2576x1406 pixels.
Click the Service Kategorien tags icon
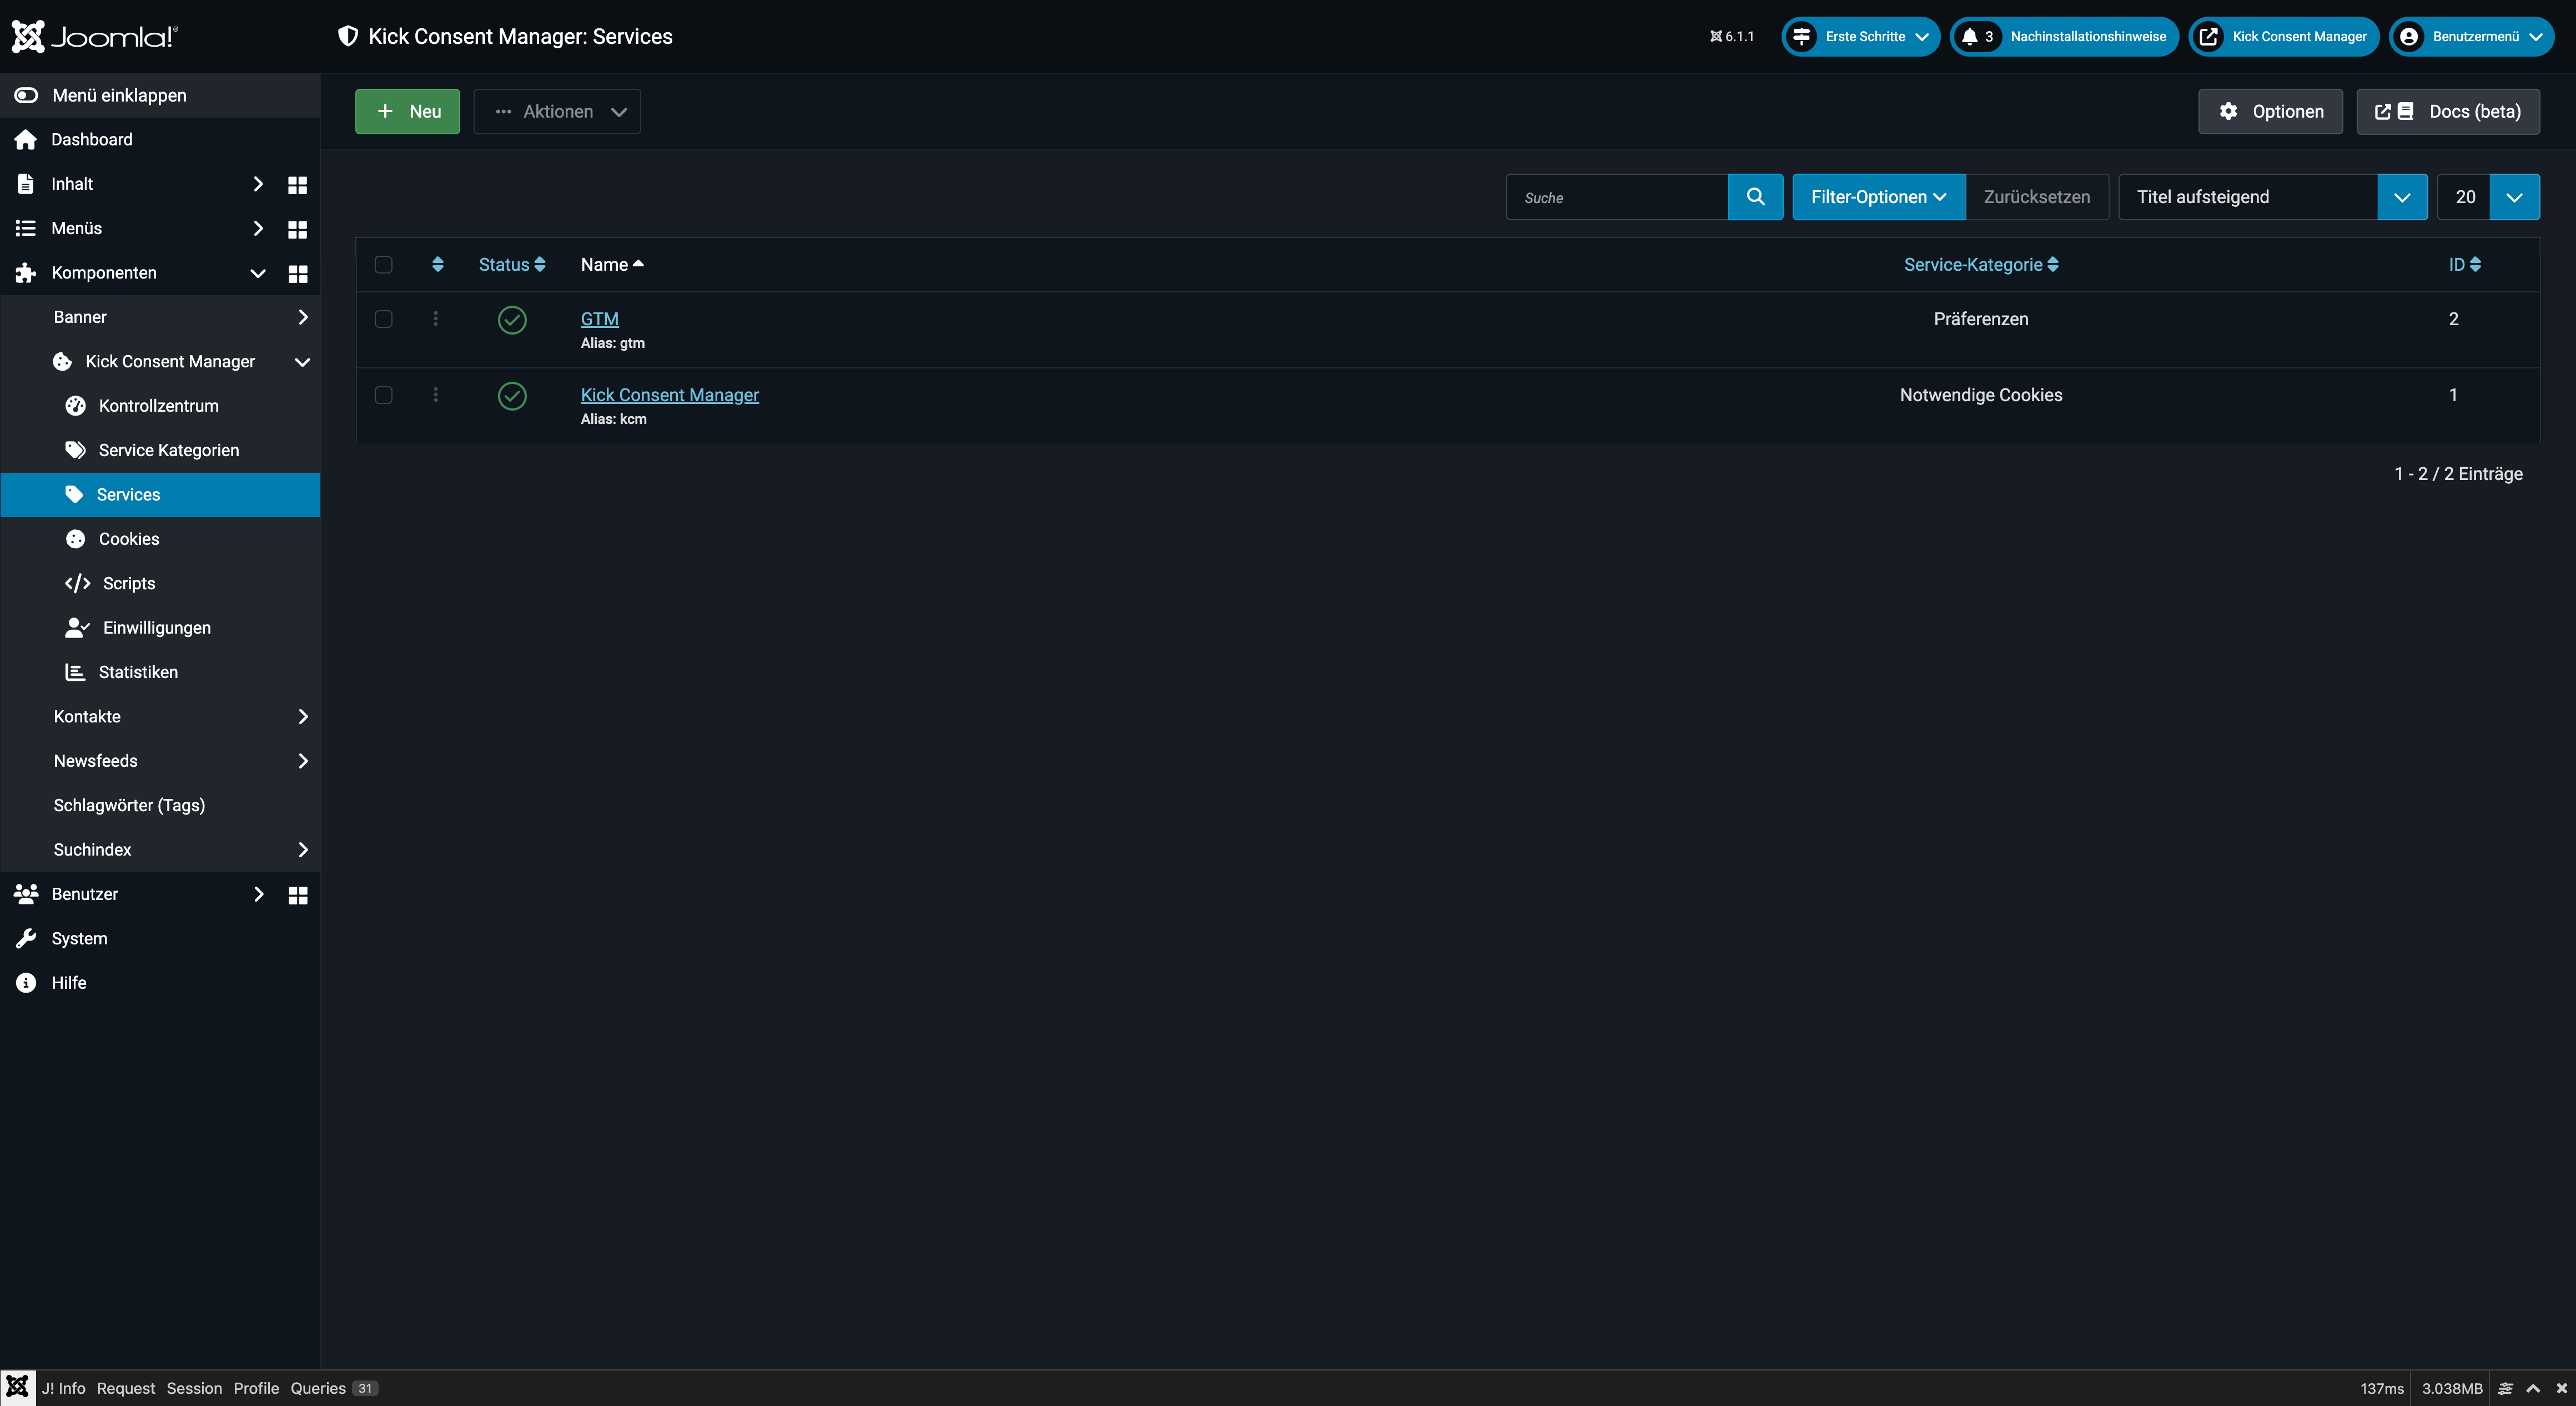[75, 451]
